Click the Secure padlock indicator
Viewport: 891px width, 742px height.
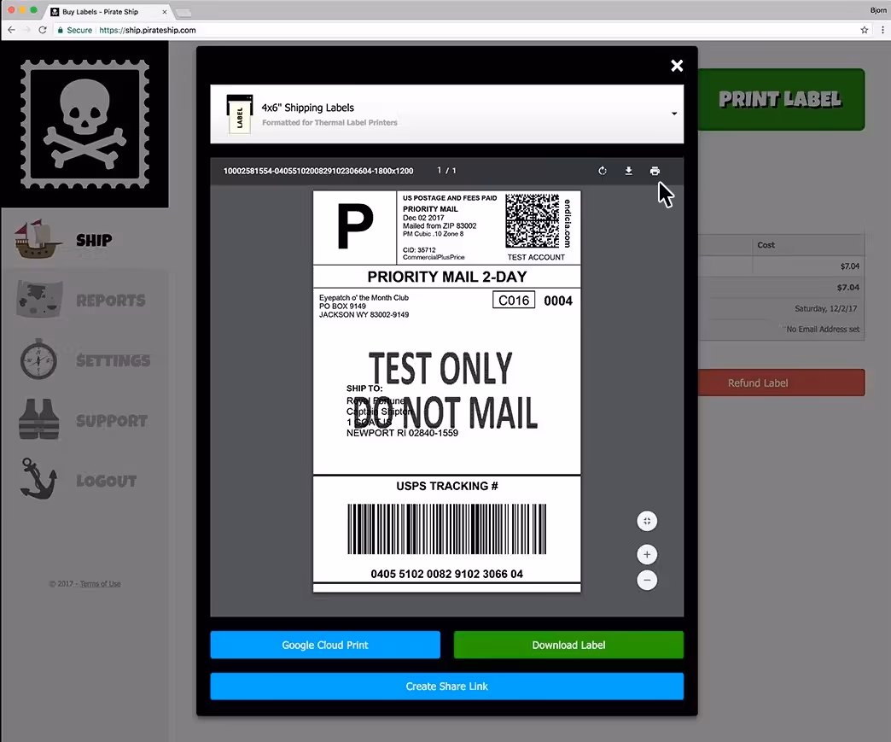74,30
